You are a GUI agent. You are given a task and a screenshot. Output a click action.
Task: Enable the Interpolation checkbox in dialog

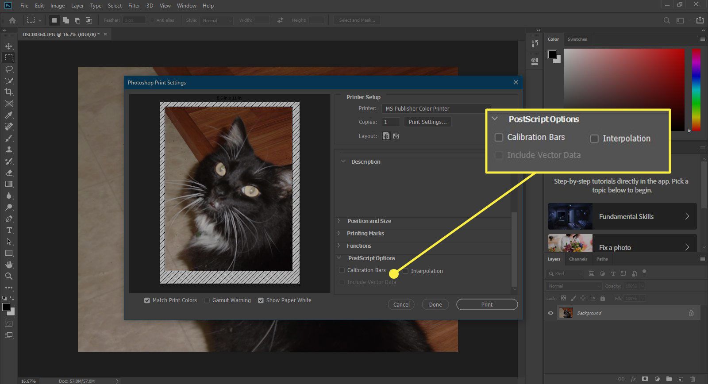click(x=405, y=271)
